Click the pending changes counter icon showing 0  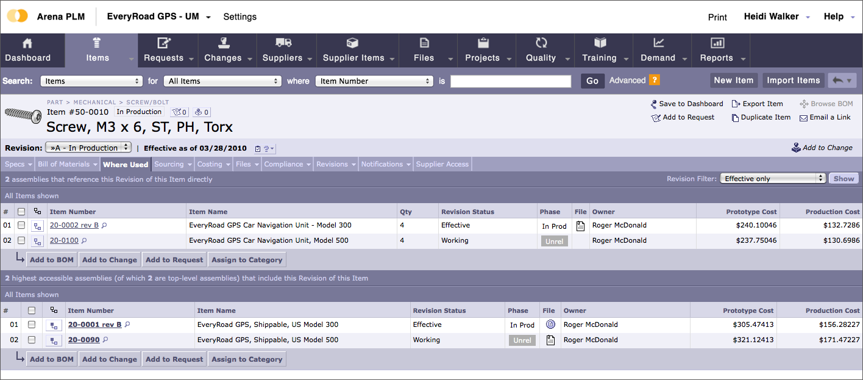click(202, 112)
